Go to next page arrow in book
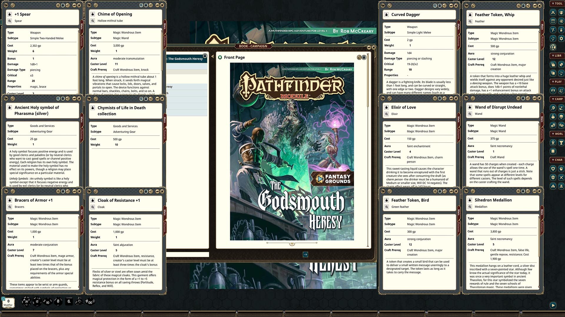 tap(305, 254)
